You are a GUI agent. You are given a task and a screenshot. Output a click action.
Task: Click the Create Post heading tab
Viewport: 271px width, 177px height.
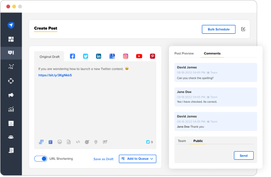tap(46, 28)
